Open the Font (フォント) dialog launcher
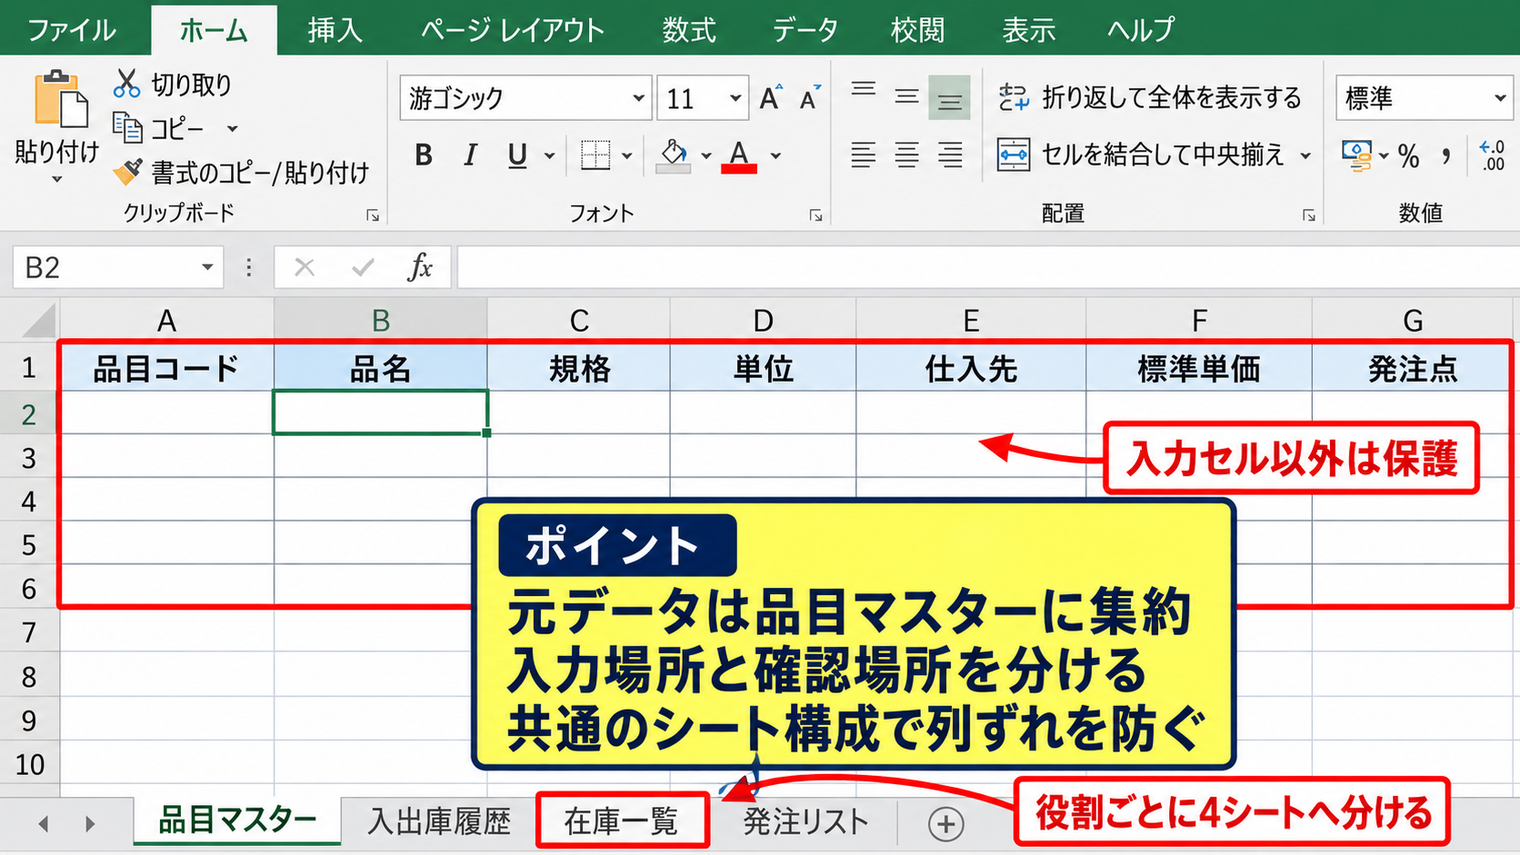The height and width of the screenshot is (855, 1520). [815, 215]
